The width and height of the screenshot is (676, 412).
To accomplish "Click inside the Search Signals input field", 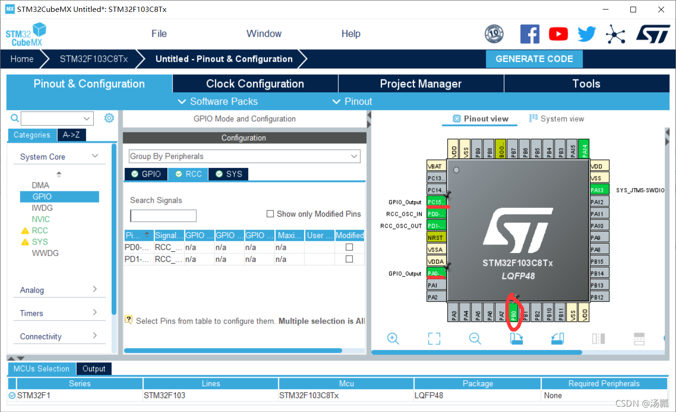I will (163, 216).
